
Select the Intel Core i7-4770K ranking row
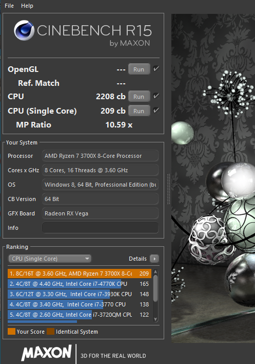(80, 284)
